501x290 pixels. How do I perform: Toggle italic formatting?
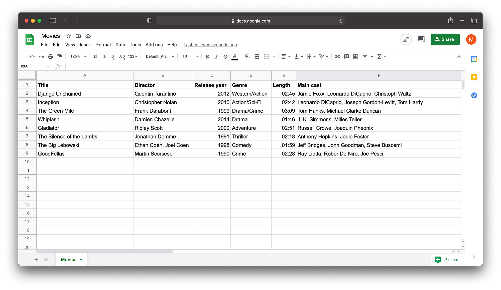tap(216, 57)
